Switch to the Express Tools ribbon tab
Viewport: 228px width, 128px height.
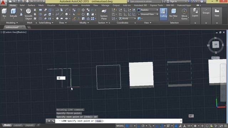tap(156, 5)
